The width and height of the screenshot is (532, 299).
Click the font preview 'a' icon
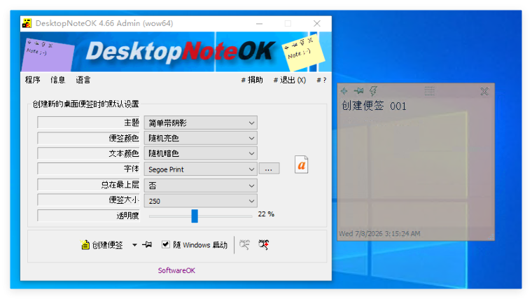tap(301, 165)
